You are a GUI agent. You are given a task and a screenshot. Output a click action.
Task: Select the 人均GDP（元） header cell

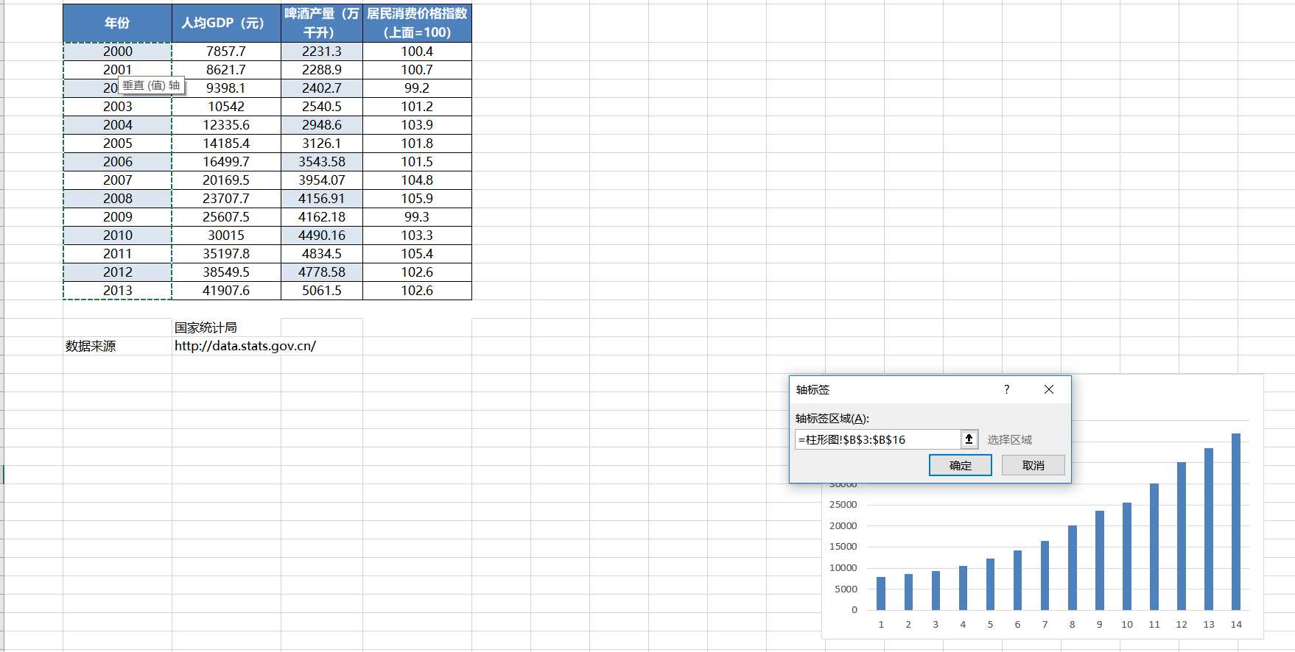(226, 23)
